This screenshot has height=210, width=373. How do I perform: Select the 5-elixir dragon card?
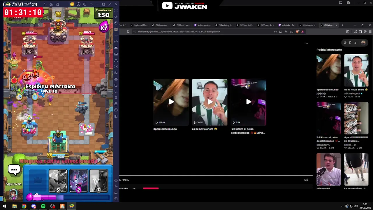coord(58,181)
